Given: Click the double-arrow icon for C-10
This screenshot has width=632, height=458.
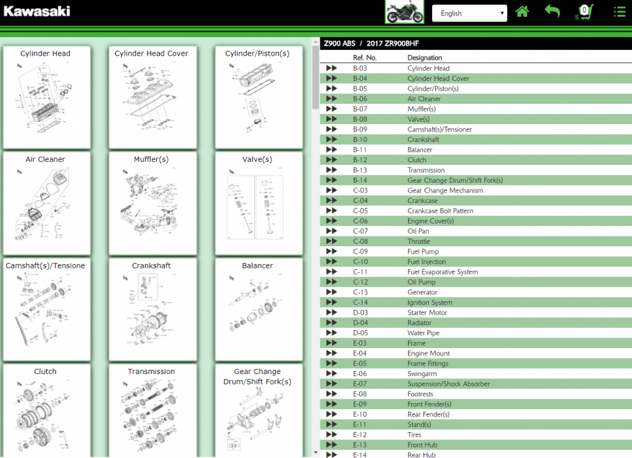Looking at the screenshot, I should tap(331, 262).
